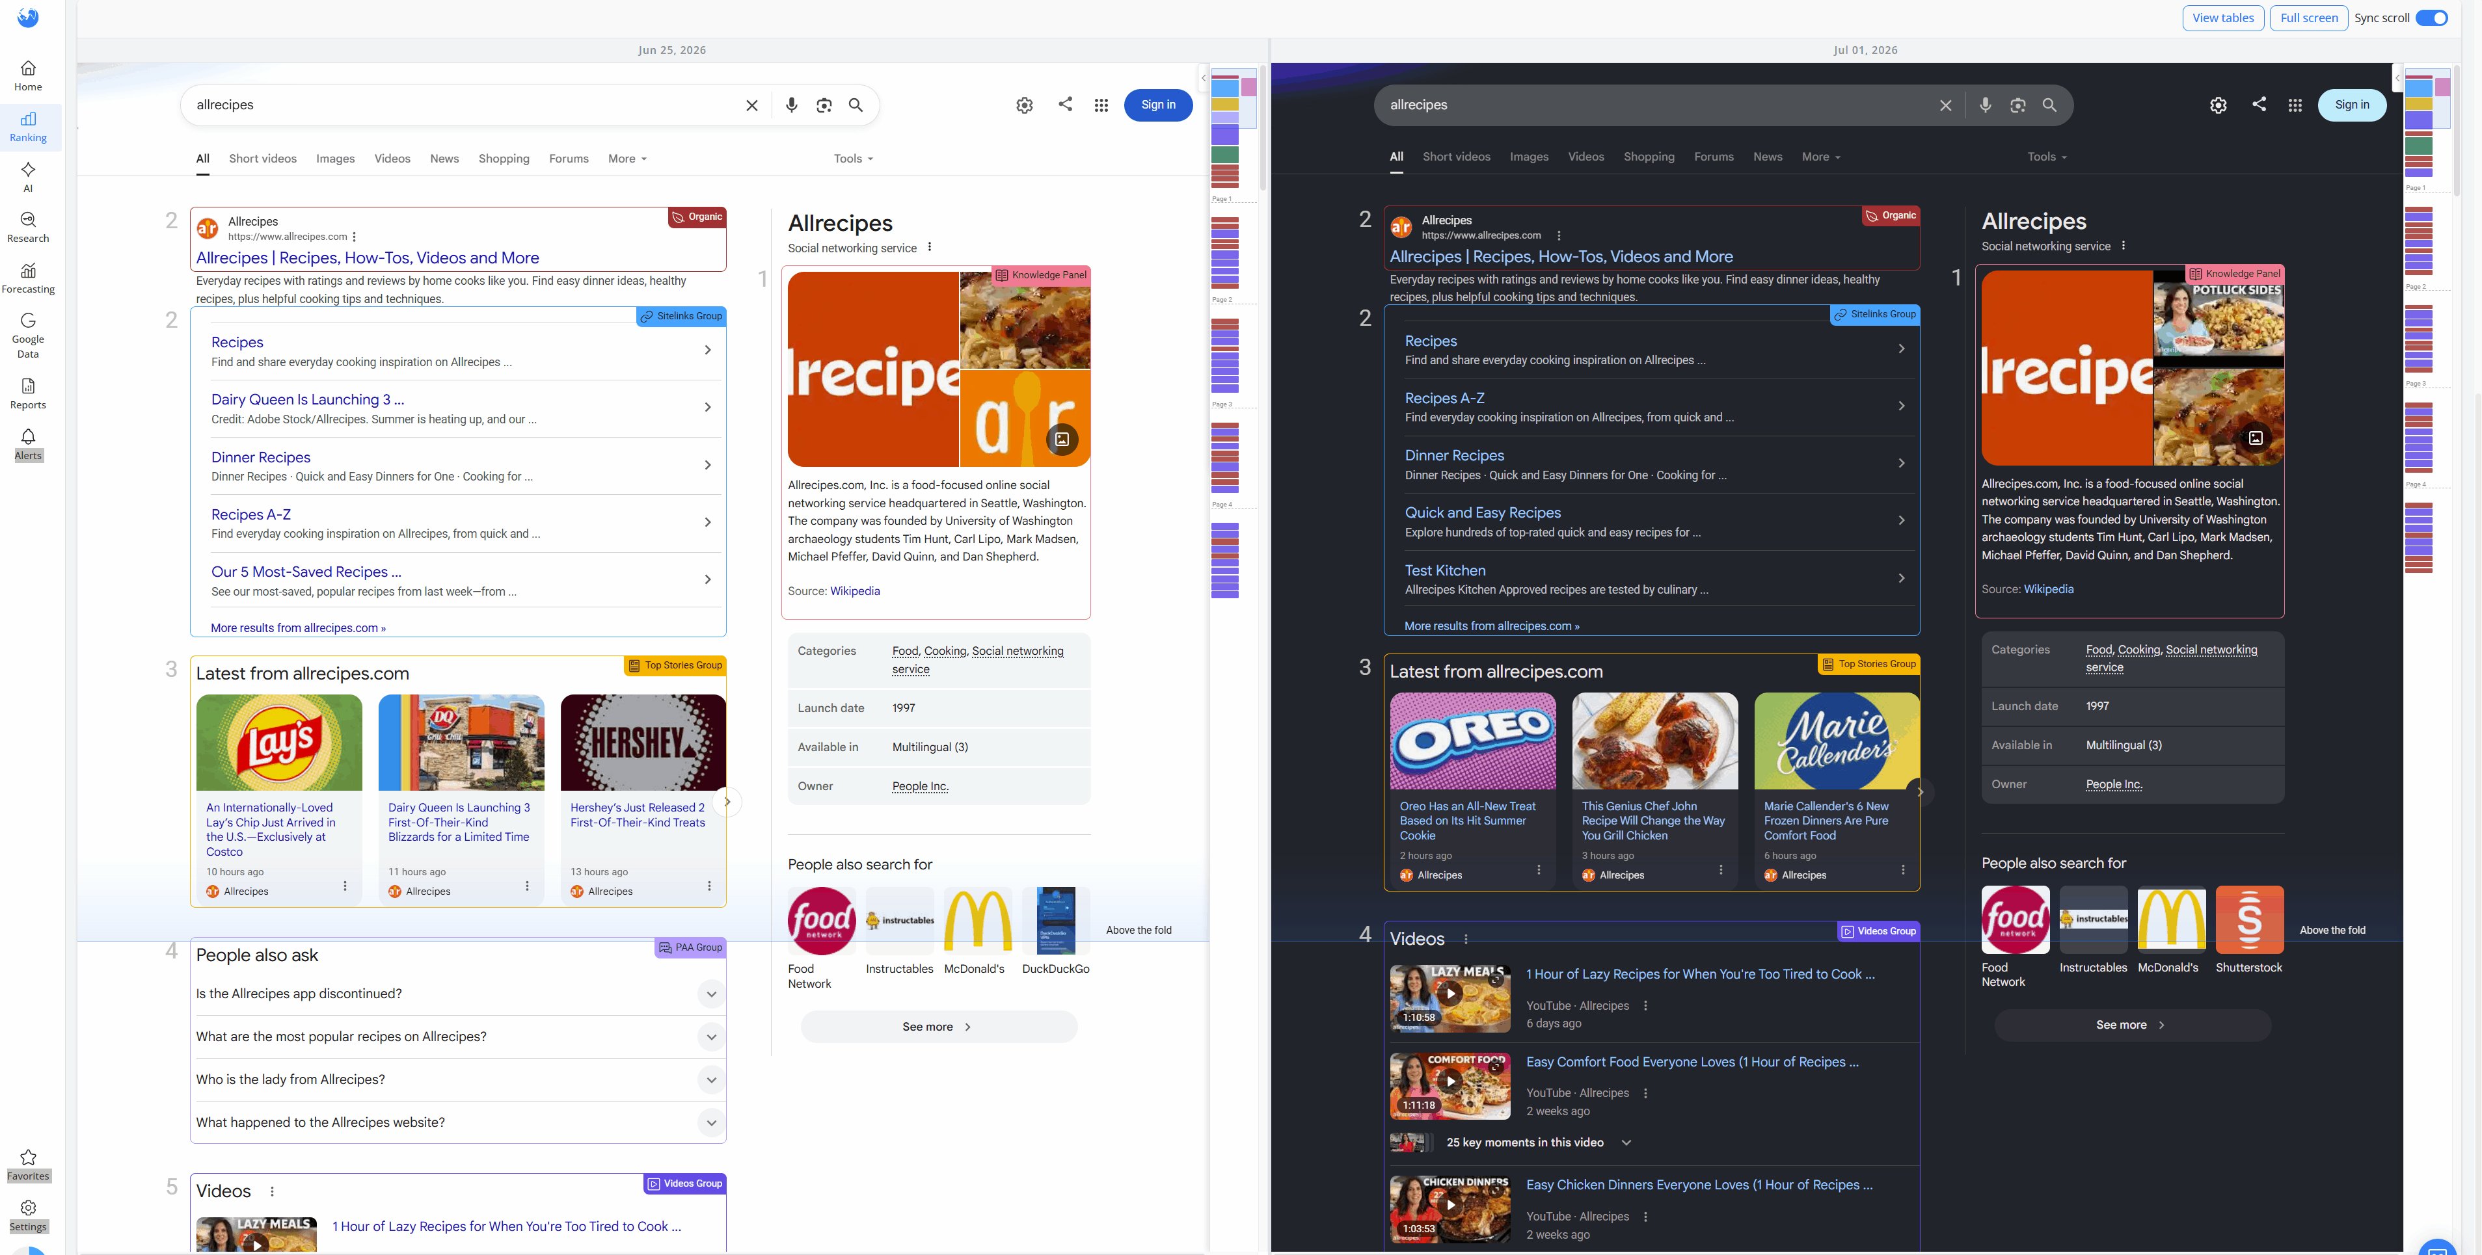This screenshot has height=1255, width=2482.
Task: Open image gallery icon on left knowledge panel
Action: click(1062, 439)
